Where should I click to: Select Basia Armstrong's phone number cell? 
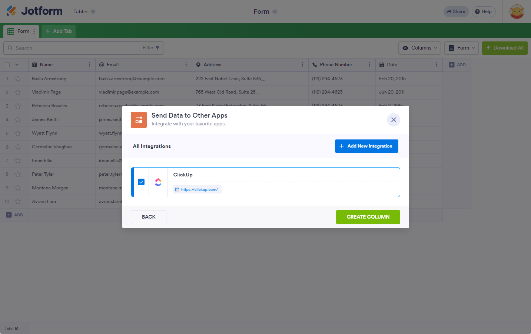pyautogui.click(x=342, y=79)
